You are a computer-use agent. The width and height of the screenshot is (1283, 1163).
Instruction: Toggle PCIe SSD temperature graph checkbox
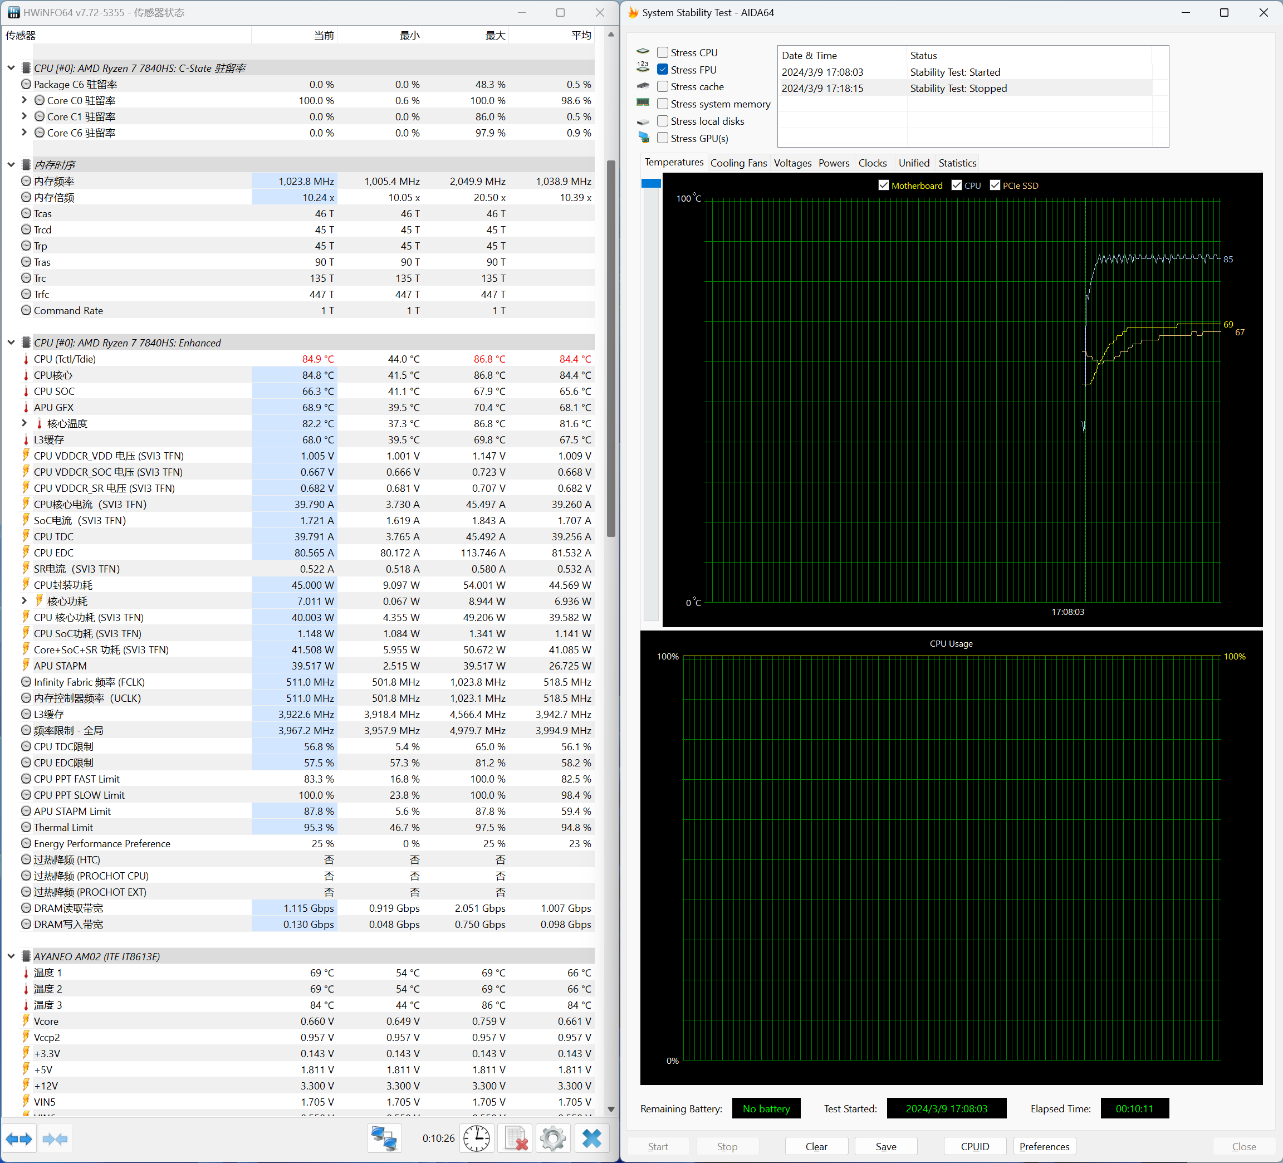tap(995, 185)
